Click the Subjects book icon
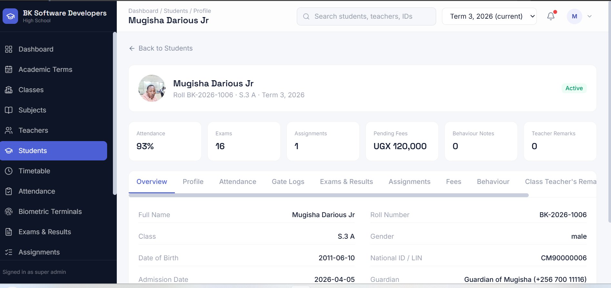 click(9, 110)
